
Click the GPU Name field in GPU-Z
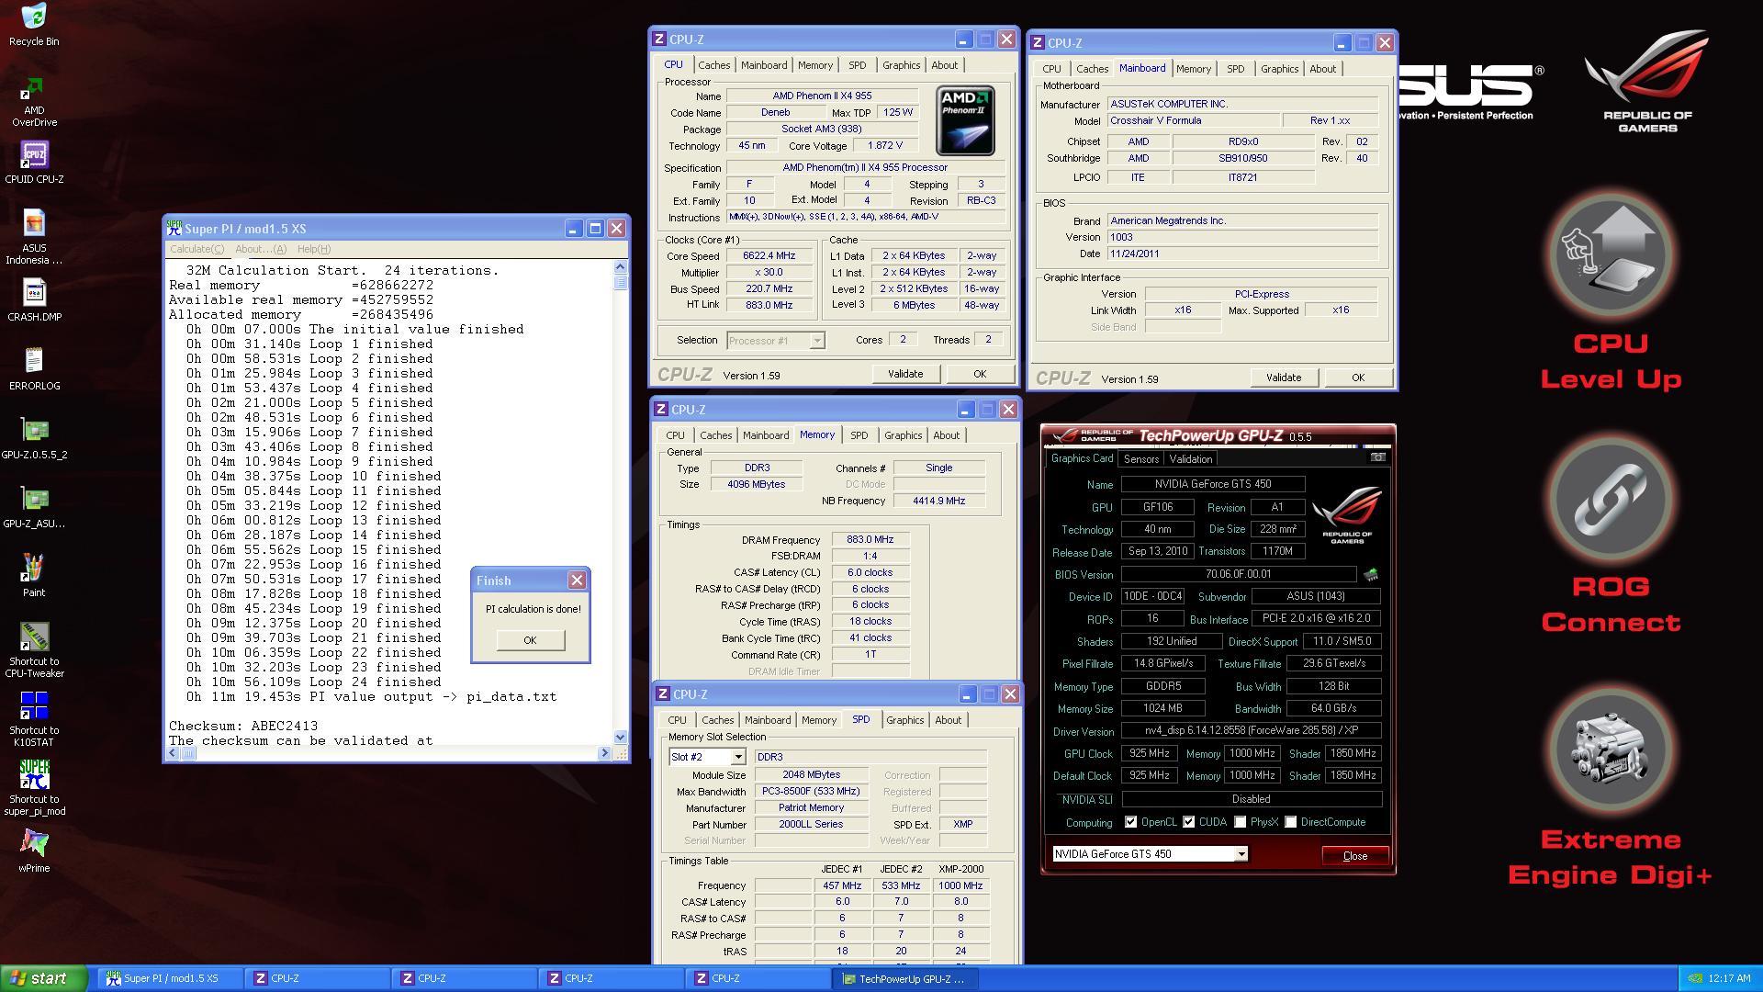(1213, 484)
